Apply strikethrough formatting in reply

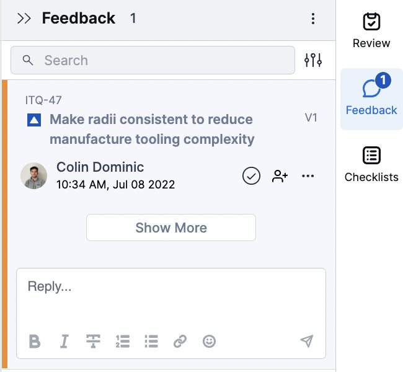click(94, 341)
